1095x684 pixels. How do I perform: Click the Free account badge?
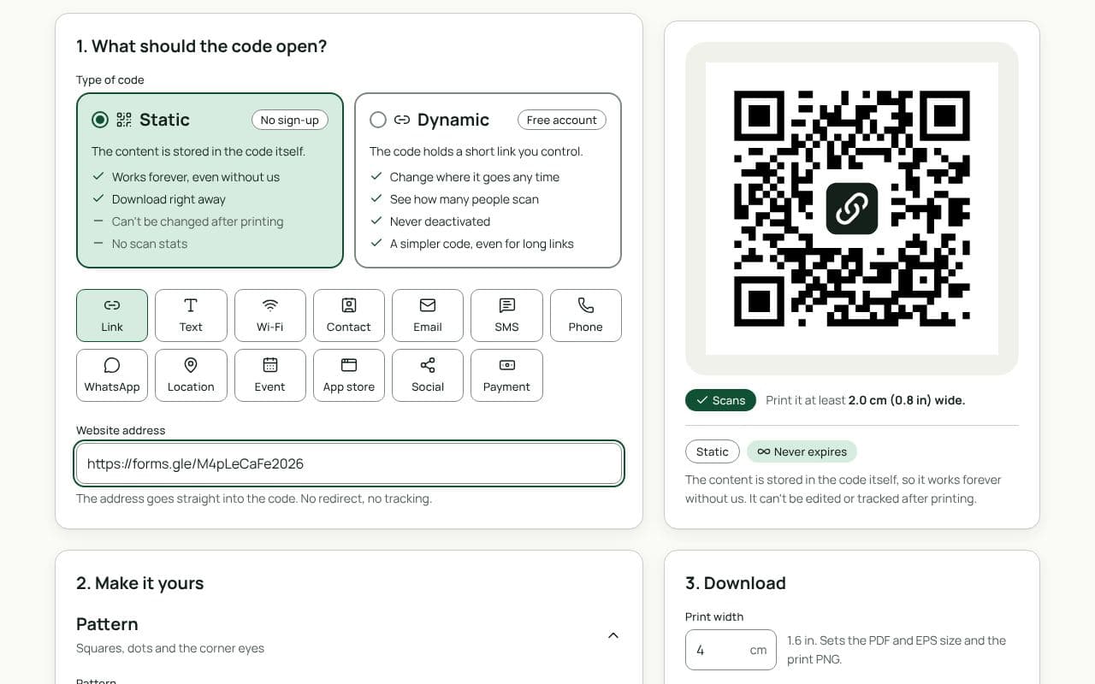(562, 120)
